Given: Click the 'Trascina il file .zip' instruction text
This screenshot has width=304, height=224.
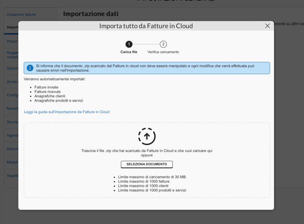Looking at the screenshot, I should pyautogui.click(x=147, y=151).
